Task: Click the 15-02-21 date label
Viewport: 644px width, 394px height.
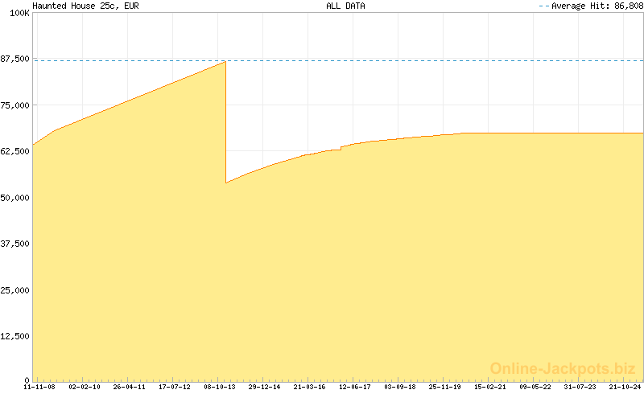Action: coord(490,387)
